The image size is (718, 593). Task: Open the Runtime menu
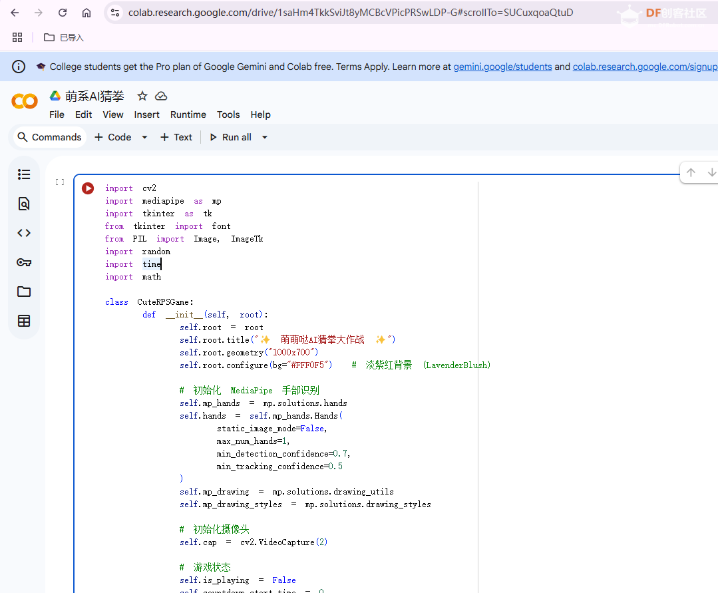pos(188,114)
